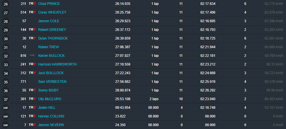Select the Jack BULLLOCK rider name

pos(51,73)
